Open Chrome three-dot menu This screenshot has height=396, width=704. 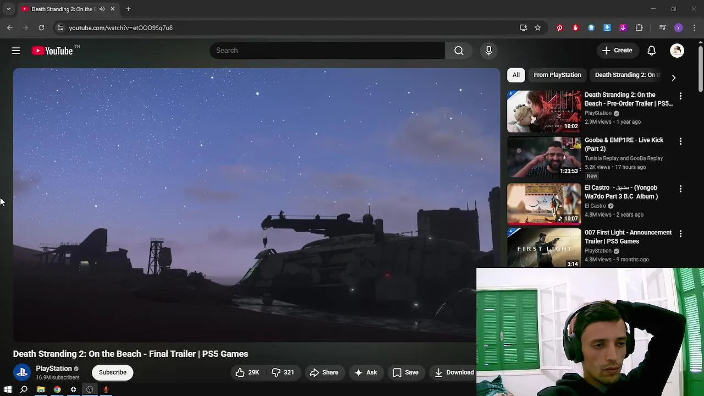695,28
